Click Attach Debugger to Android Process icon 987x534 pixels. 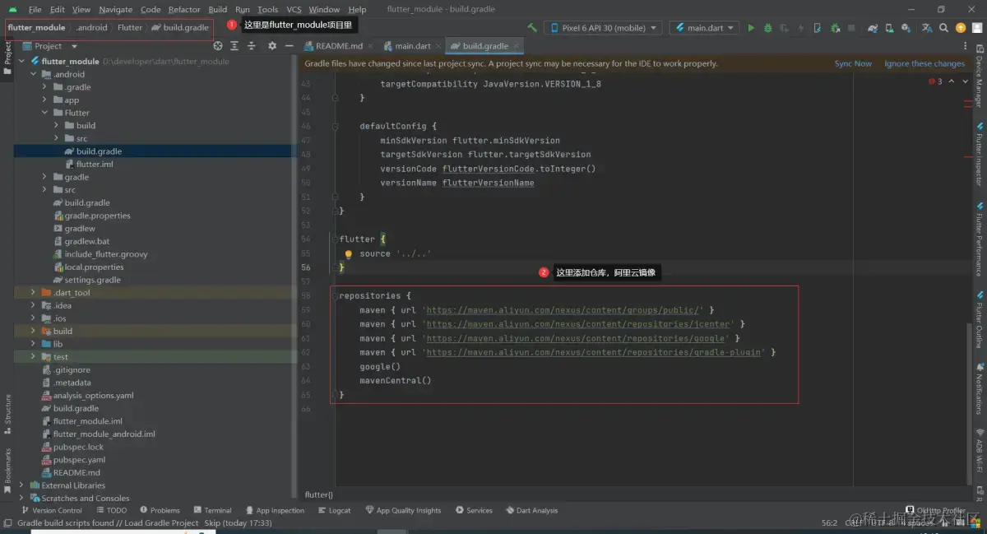[834, 27]
